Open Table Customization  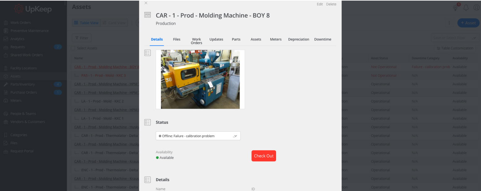(455, 48)
